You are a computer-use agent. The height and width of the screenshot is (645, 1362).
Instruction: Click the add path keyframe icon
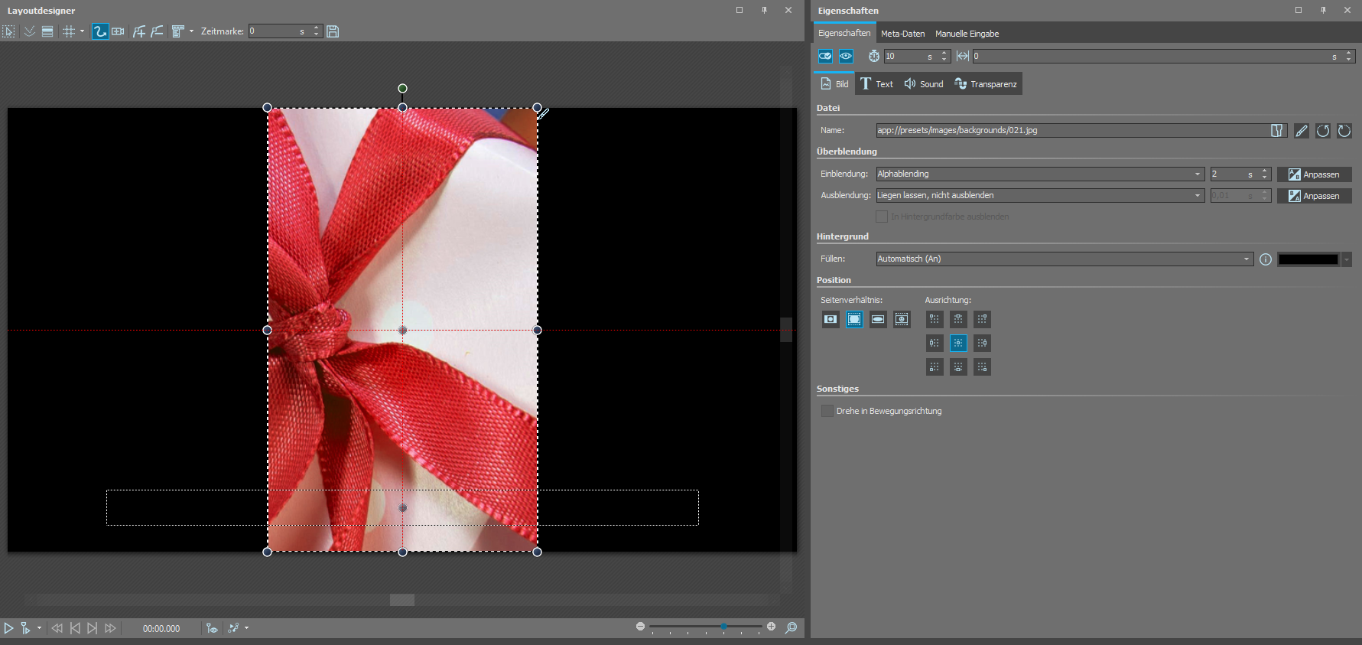pyautogui.click(x=138, y=31)
